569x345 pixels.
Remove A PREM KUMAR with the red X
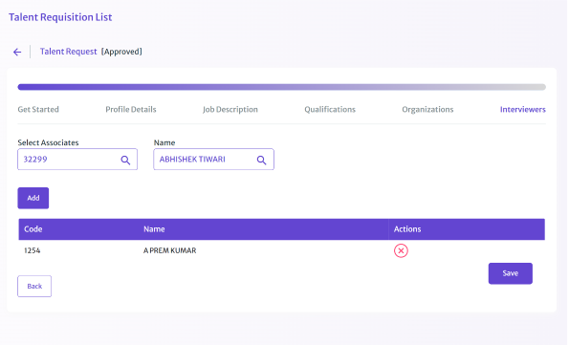(401, 250)
